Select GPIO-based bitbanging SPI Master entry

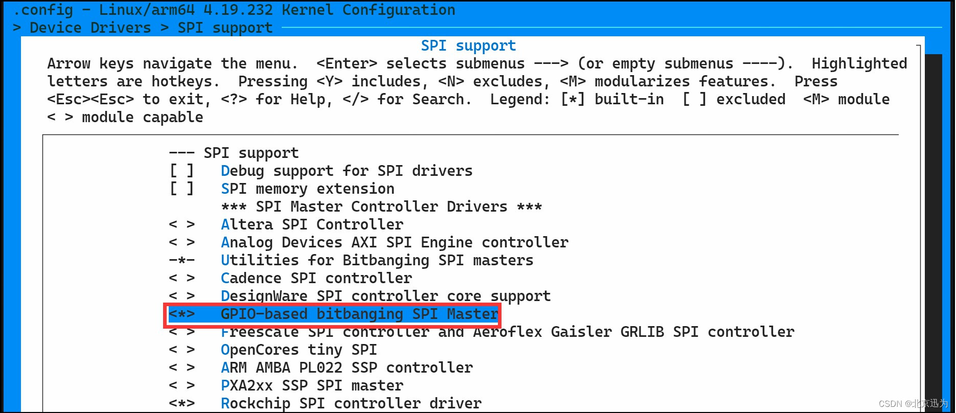(x=359, y=314)
